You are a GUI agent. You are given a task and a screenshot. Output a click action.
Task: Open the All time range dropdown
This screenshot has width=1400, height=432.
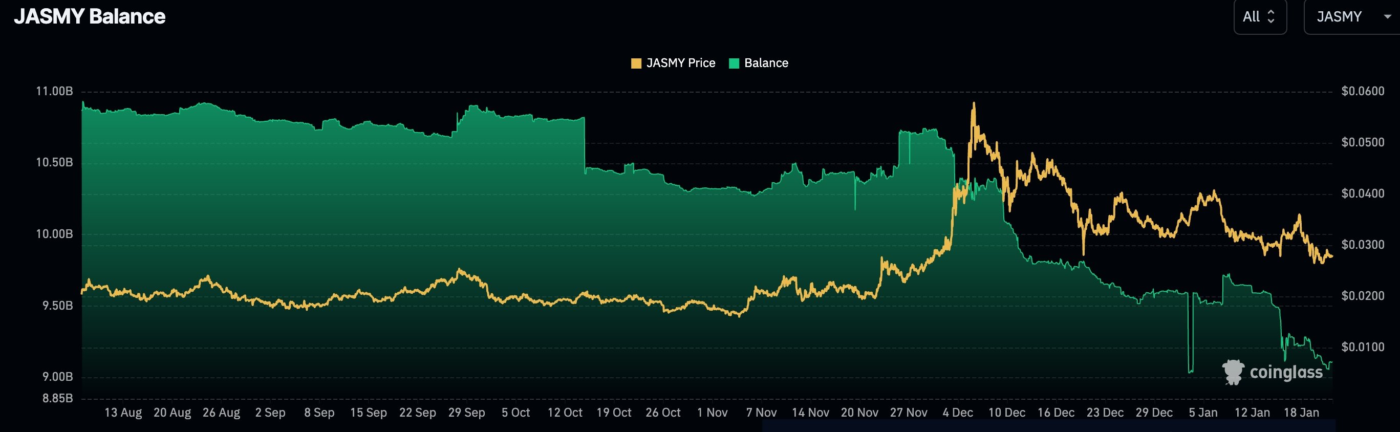(1260, 17)
